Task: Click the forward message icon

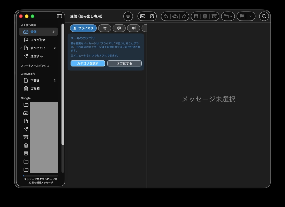Action: (x=184, y=16)
